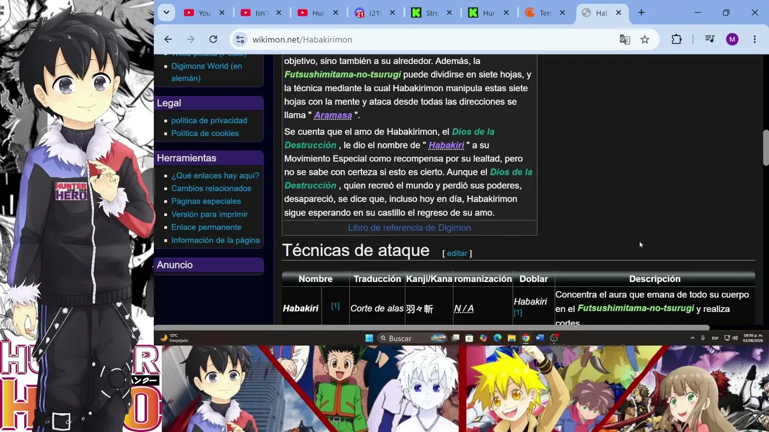Screen dimensions: 769x432
Task: Launch Microsoft Store from the taskbar
Action: (469, 338)
